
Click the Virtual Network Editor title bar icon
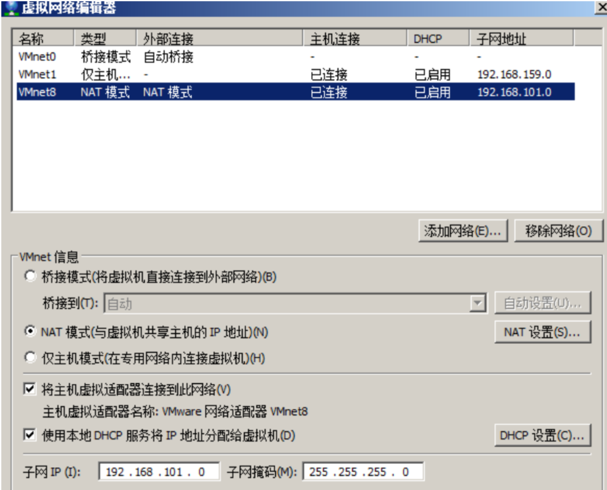[x=8, y=7]
